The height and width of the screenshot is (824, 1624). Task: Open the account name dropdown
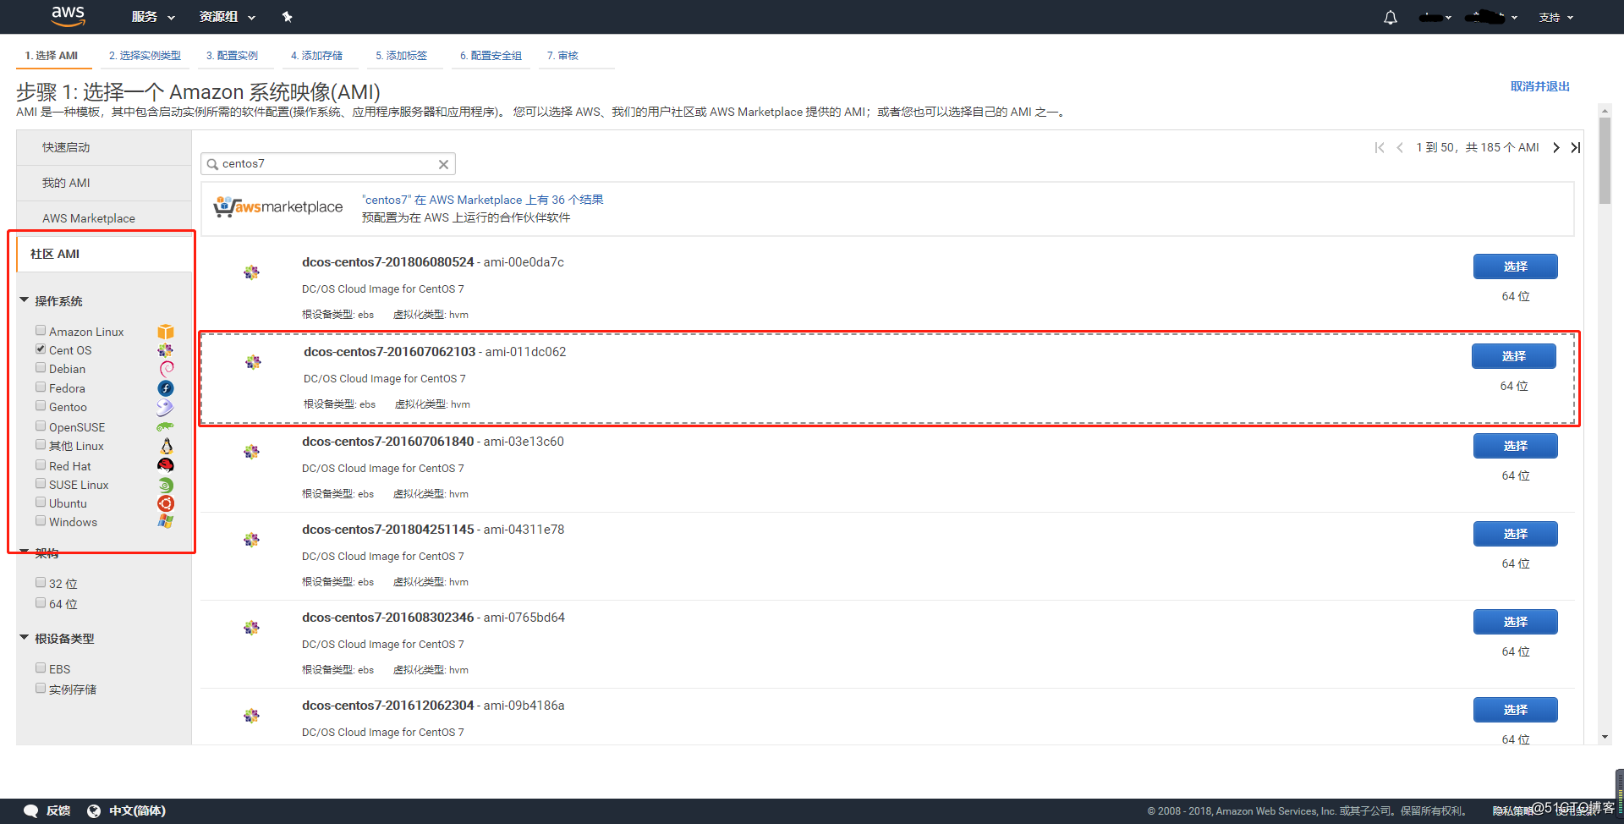coord(1435,17)
